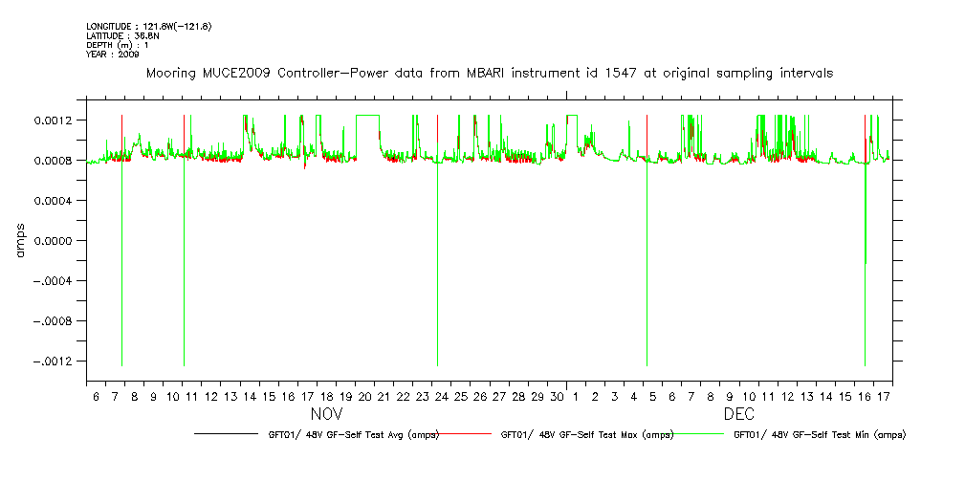Select the DEPTH (m) metadata line

(118, 45)
